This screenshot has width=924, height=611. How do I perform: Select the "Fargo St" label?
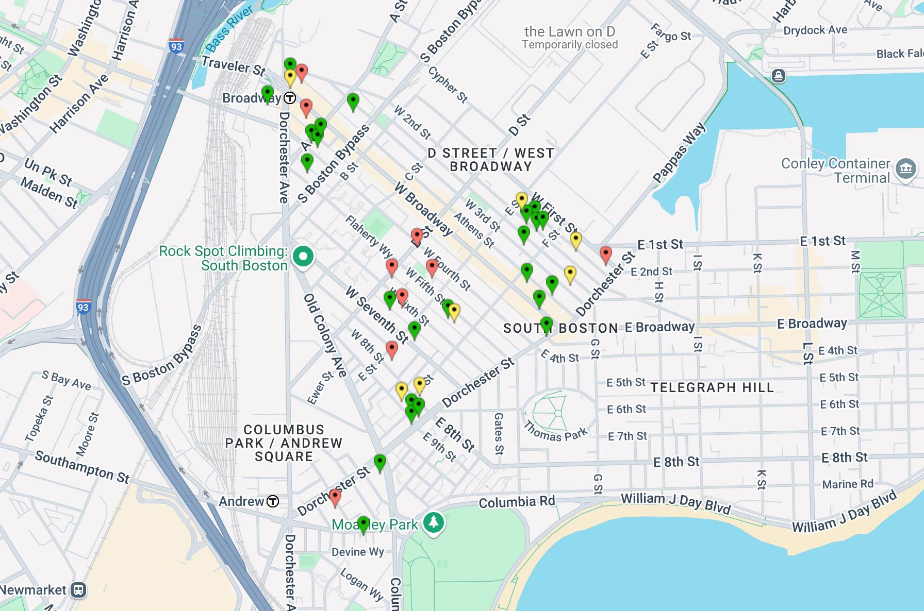[x=671, y=32]
